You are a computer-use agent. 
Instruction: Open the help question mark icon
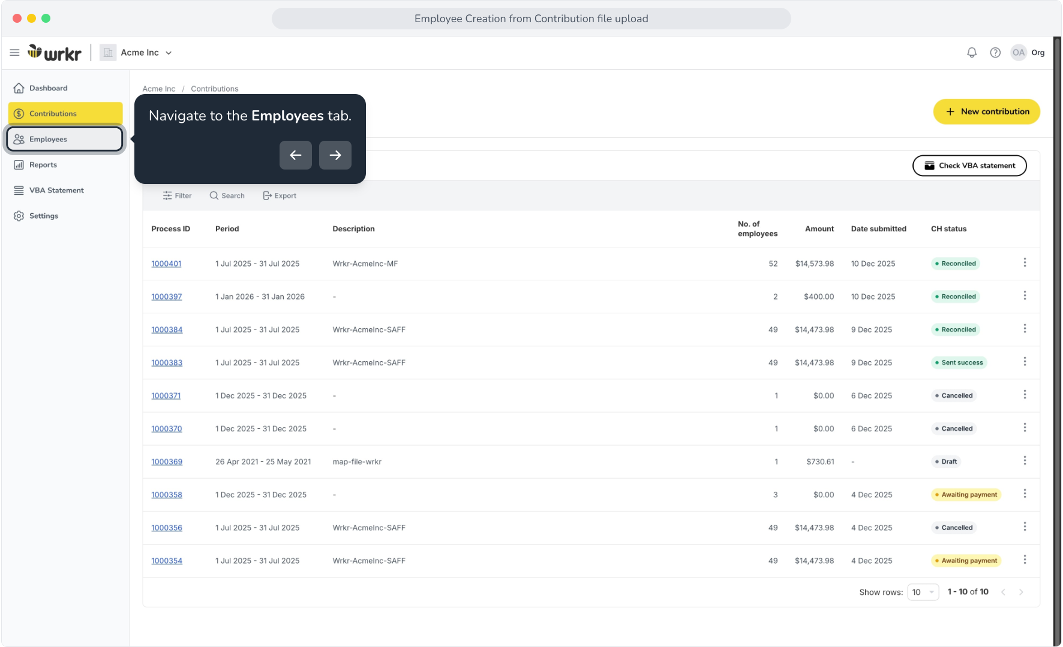995,53
